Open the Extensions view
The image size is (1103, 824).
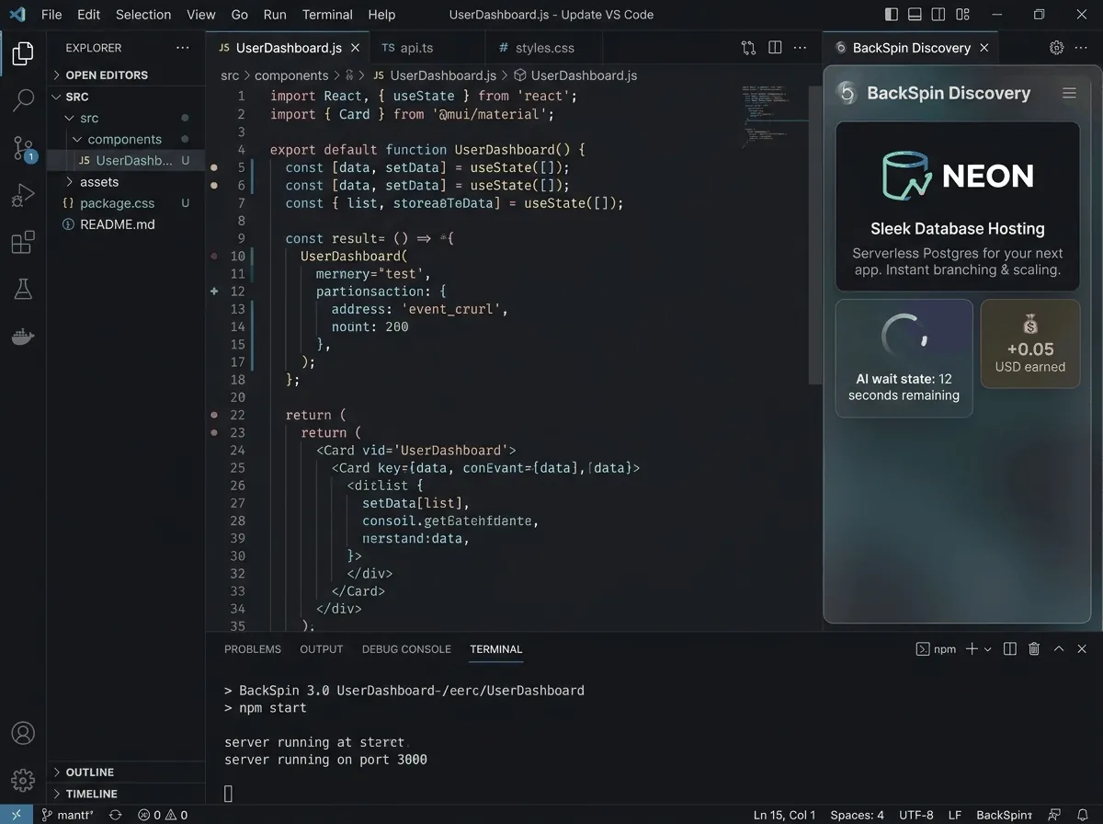click(x=23, y=243)
